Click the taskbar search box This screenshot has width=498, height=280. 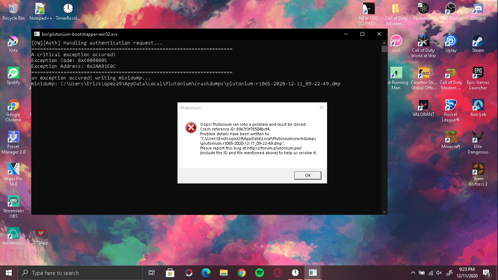click(x=81, y=273)
